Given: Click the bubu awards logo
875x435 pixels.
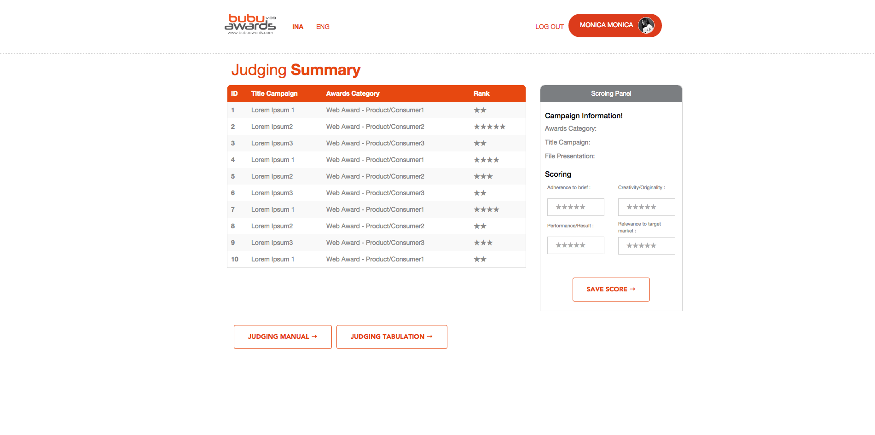Looking at the screenshot, I should [250, 24].
